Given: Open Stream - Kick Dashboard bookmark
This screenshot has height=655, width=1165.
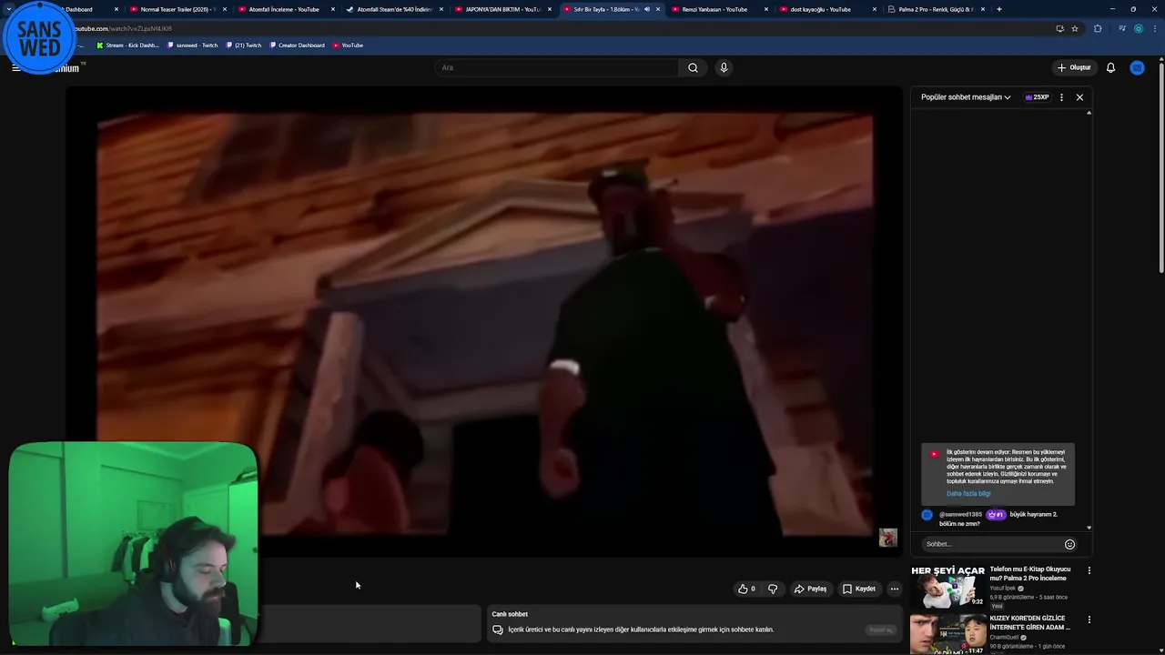Looking at the screenshot, I should click(x=128, y=45).
